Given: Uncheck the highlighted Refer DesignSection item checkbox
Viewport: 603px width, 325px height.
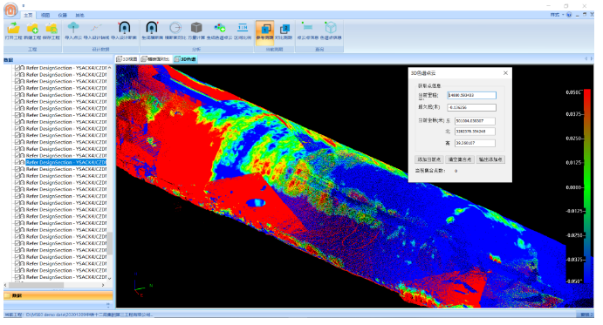Looking at the screenshot, I should click(x=17, y=162).
